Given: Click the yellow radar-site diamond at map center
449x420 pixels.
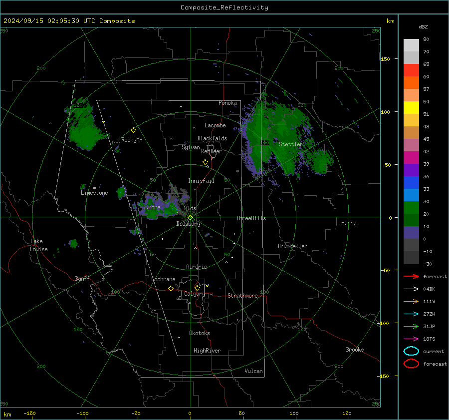Looking at the screenshot, I should click(190, 218).
